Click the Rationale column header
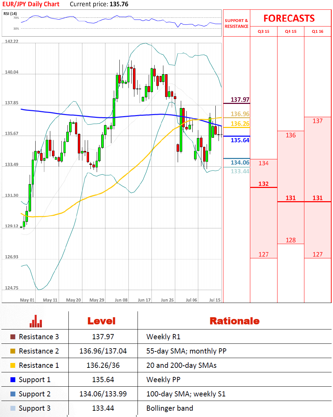Screen dimensions: 333x417 point(235,321)
